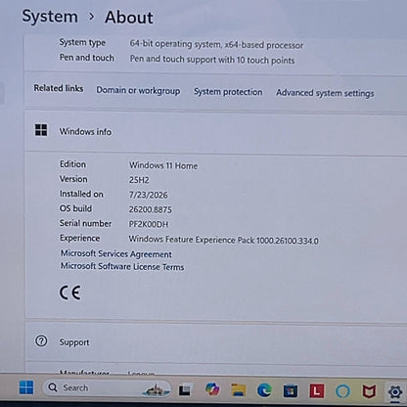
Task: Open Task View from the taskbar
Action: 185,389
